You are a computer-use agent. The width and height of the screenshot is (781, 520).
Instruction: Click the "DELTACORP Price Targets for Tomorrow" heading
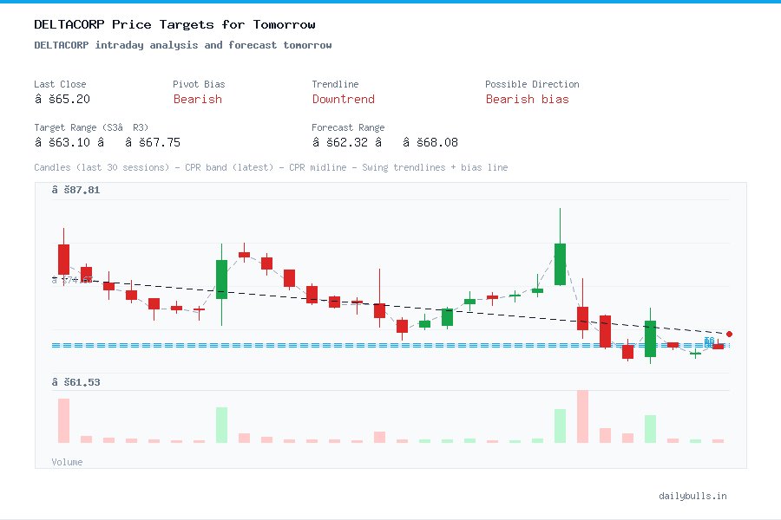174,24
